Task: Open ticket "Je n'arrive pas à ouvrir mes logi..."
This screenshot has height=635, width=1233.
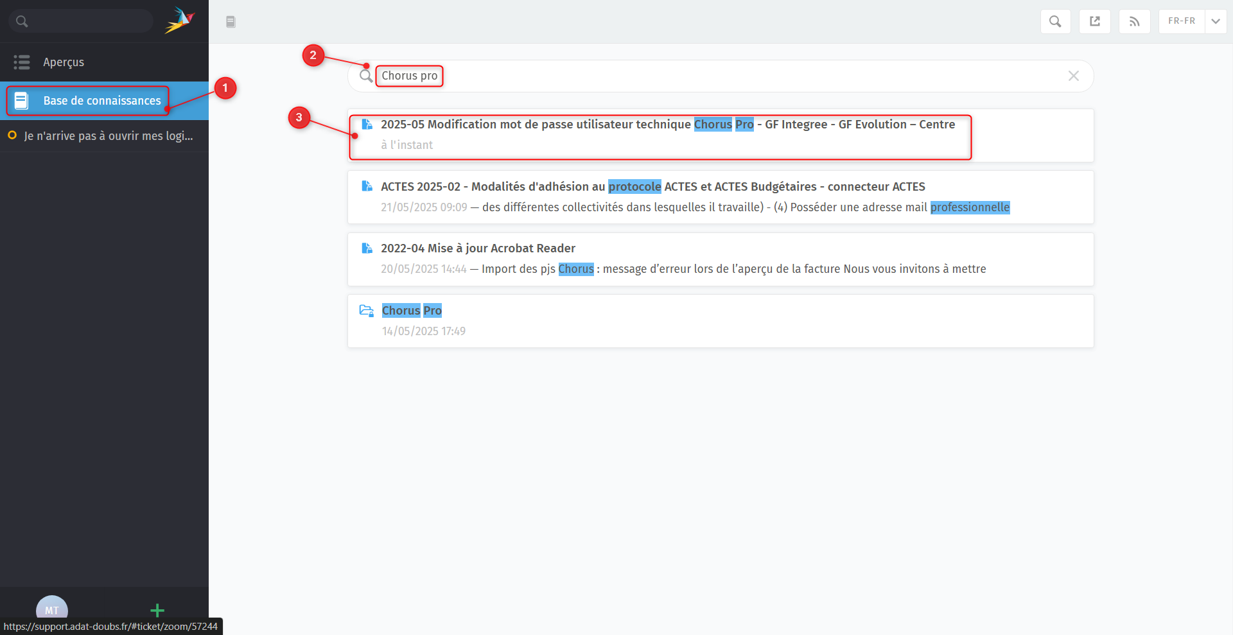Action: pyautogui.click(x=108, y=136)
